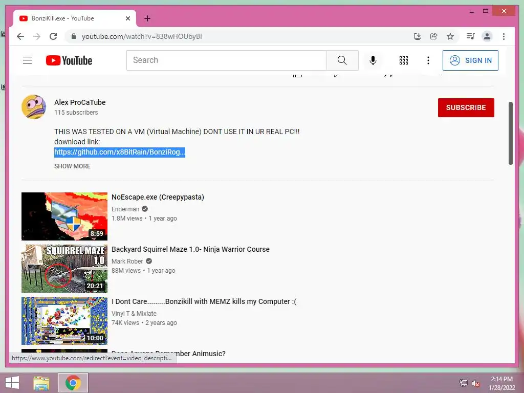
Task: Open Squirrel Maze video thumbnail
Action: pyautogui.click(x=64, y=268)
